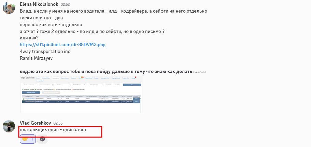Click the Stripe external-link icon in ELD row
This screenshot has height=147, width=311.
point(58,102)
